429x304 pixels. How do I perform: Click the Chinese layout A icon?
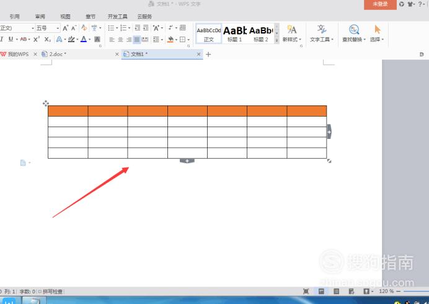pyautogui.click(x=156, y=28)
